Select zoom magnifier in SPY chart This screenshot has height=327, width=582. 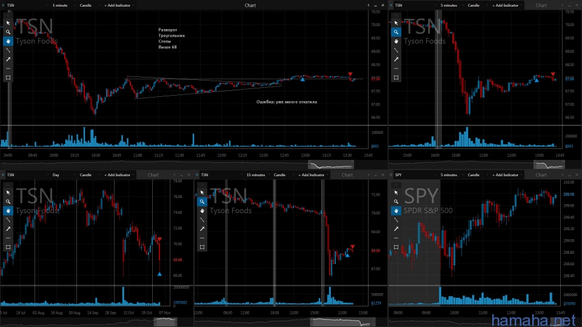point(396,202)
